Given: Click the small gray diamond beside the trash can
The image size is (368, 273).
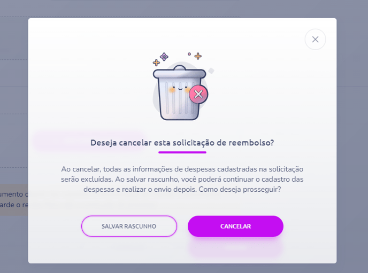Looking at the screenshot, I should pos(211,71).
